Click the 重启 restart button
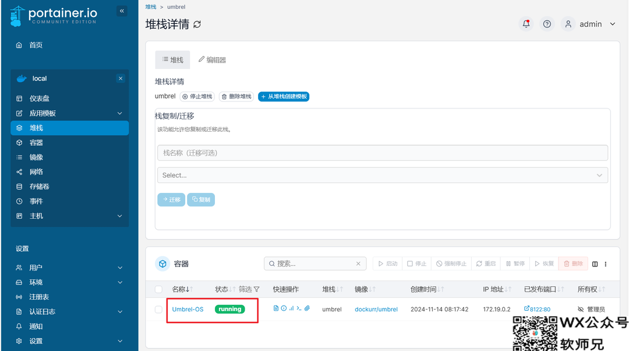This screenshot has height=351, width=629. click(x=486, y=264)
